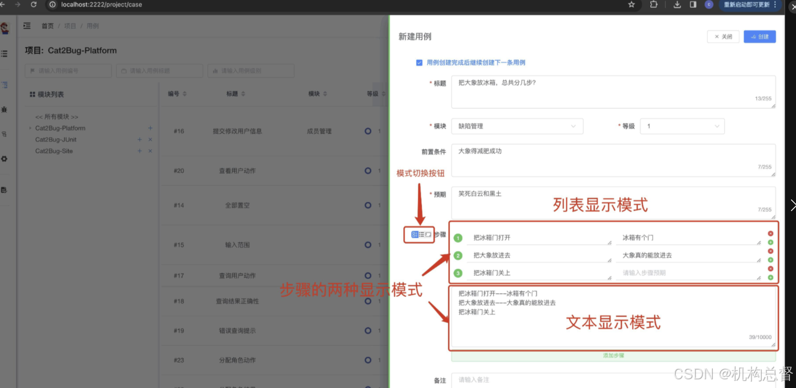Open the browser extensions puzzle icon
Screen dimensions: 796x388
(653, 4)
